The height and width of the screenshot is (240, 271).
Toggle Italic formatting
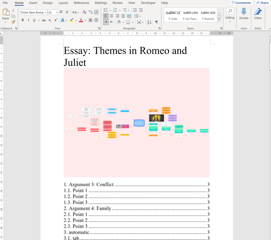pyautogui.click(x=29, y=20)
